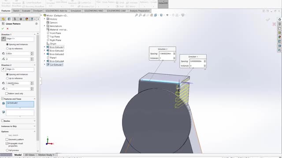
Task: Click the Zoom to Fit icon
Action: pos(136,15)
